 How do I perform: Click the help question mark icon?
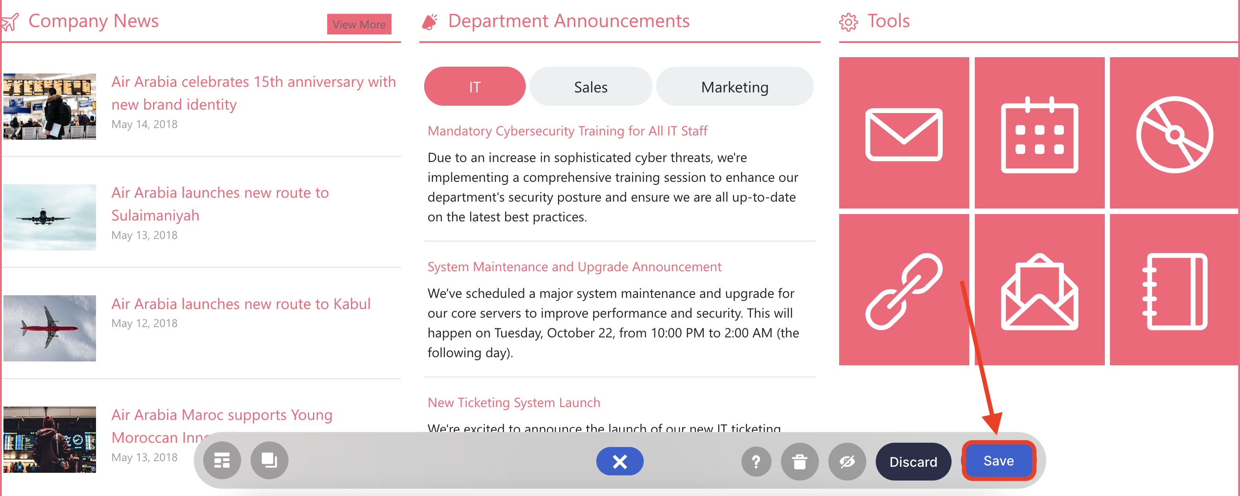point(756,462)
